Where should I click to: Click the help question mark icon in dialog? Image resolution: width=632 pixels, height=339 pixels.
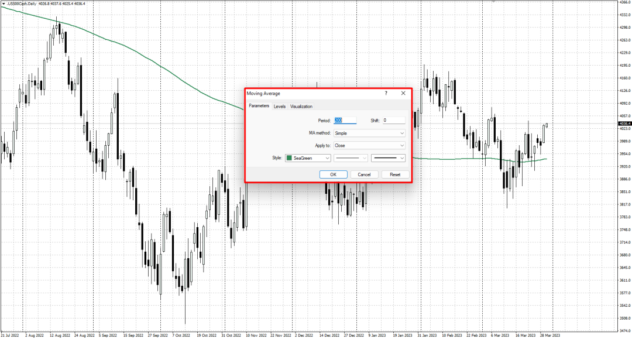click(386, 93)
